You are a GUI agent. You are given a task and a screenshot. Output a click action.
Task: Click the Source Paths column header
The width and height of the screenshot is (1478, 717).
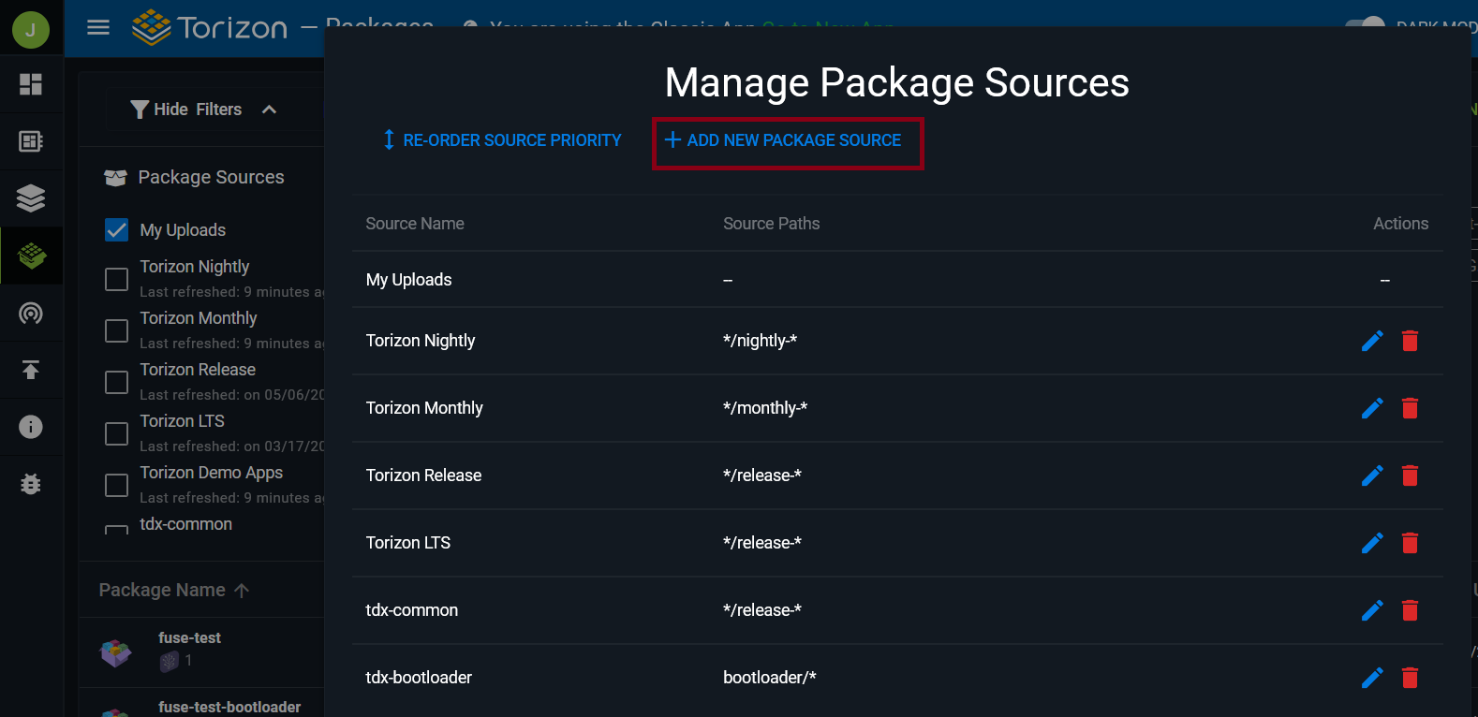coord(772,224)
